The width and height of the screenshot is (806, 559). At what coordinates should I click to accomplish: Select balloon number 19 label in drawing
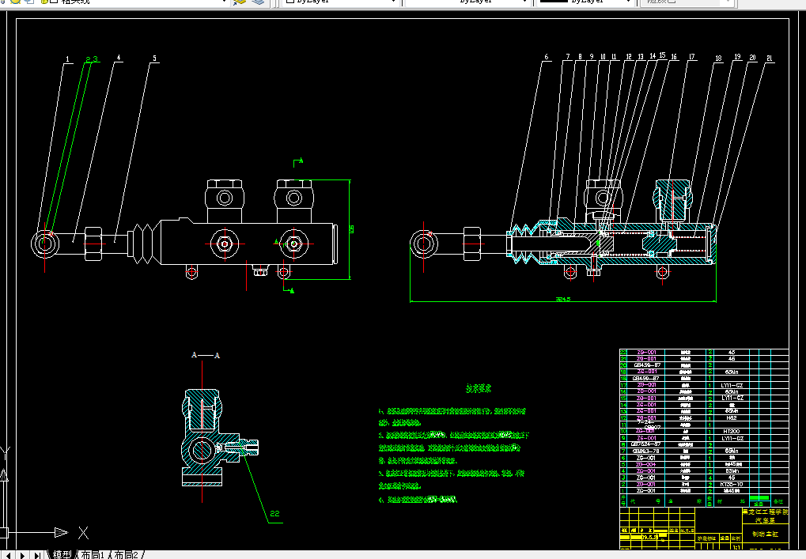pos(738,57)
